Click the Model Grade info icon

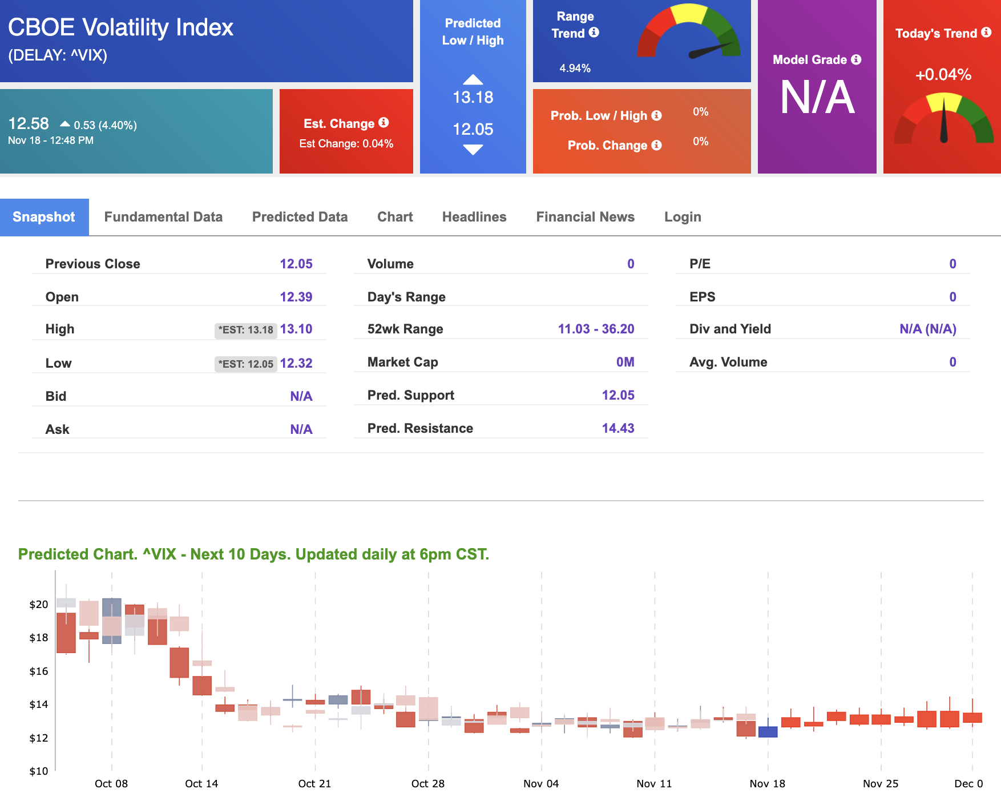point(856,59)
